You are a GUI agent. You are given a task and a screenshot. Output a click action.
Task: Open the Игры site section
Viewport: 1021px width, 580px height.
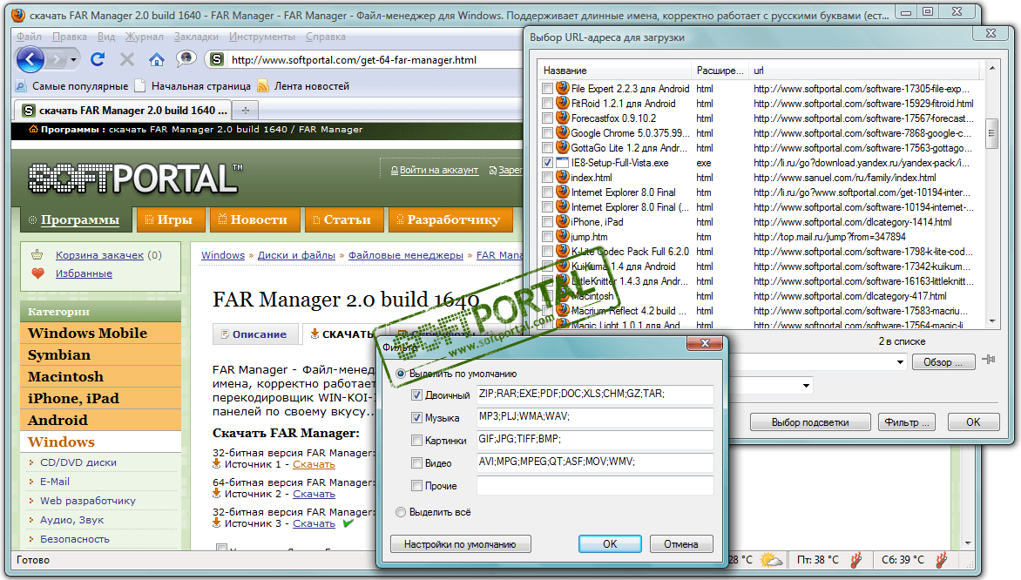(169, 220)
